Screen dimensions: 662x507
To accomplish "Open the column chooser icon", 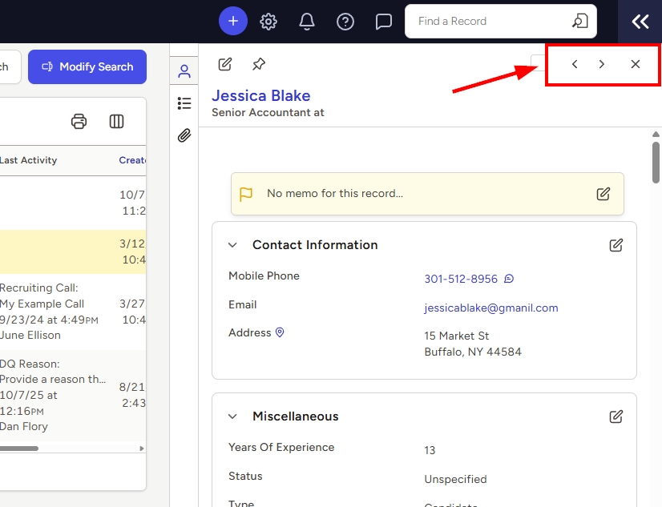I will tap(116, 121).
